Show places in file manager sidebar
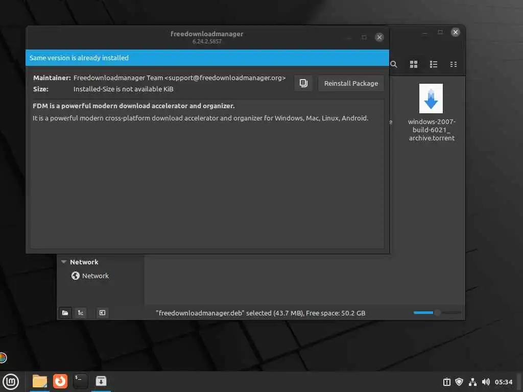This screenshot has height=392, width=523. pos(65,313)
